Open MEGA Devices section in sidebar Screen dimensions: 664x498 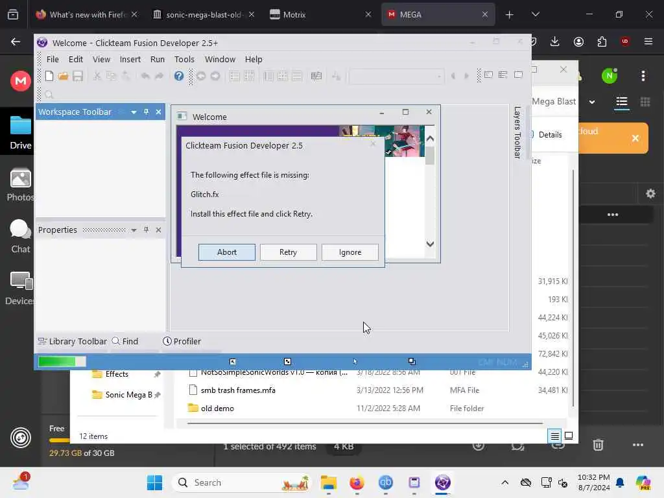click(x=20, y=289)
